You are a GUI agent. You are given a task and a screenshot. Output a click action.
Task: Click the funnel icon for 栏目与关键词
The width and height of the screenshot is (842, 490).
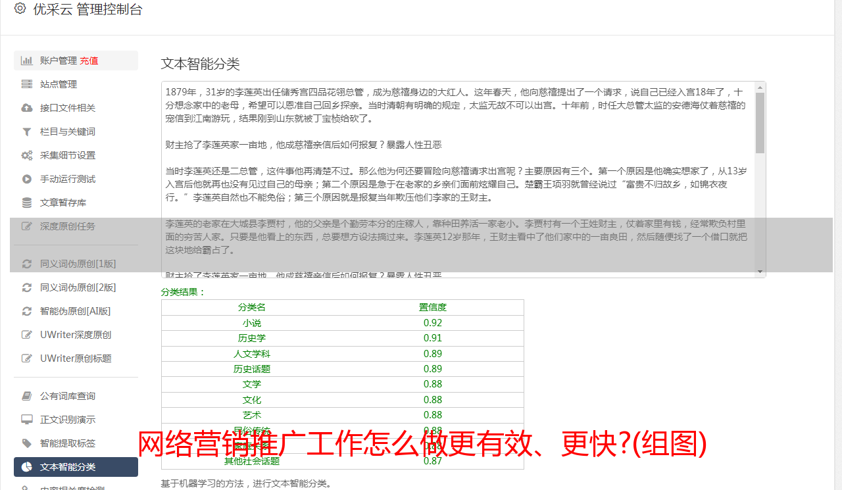[x=27, y=132]
